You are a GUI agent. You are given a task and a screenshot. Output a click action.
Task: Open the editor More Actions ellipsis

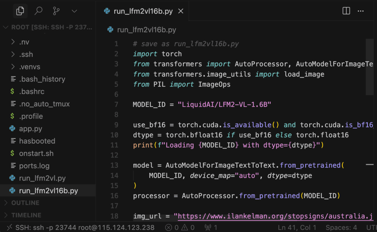tap(361, 11)
